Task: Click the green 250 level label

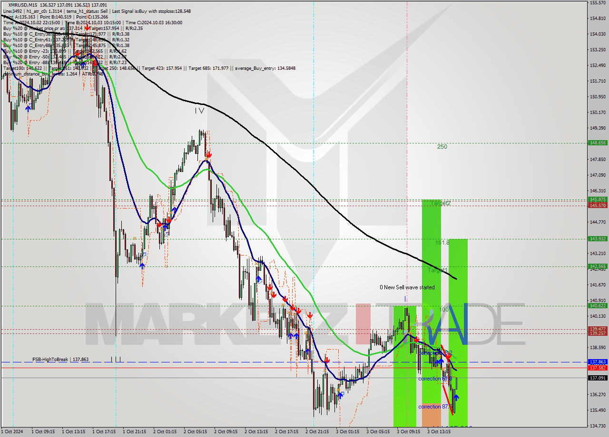Action: pyautogui.click(x=442, y=147)
